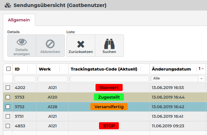The image size is (207, 135).
Task: Click the Abbrechen circle-slash icon
Action: (50, 43)
